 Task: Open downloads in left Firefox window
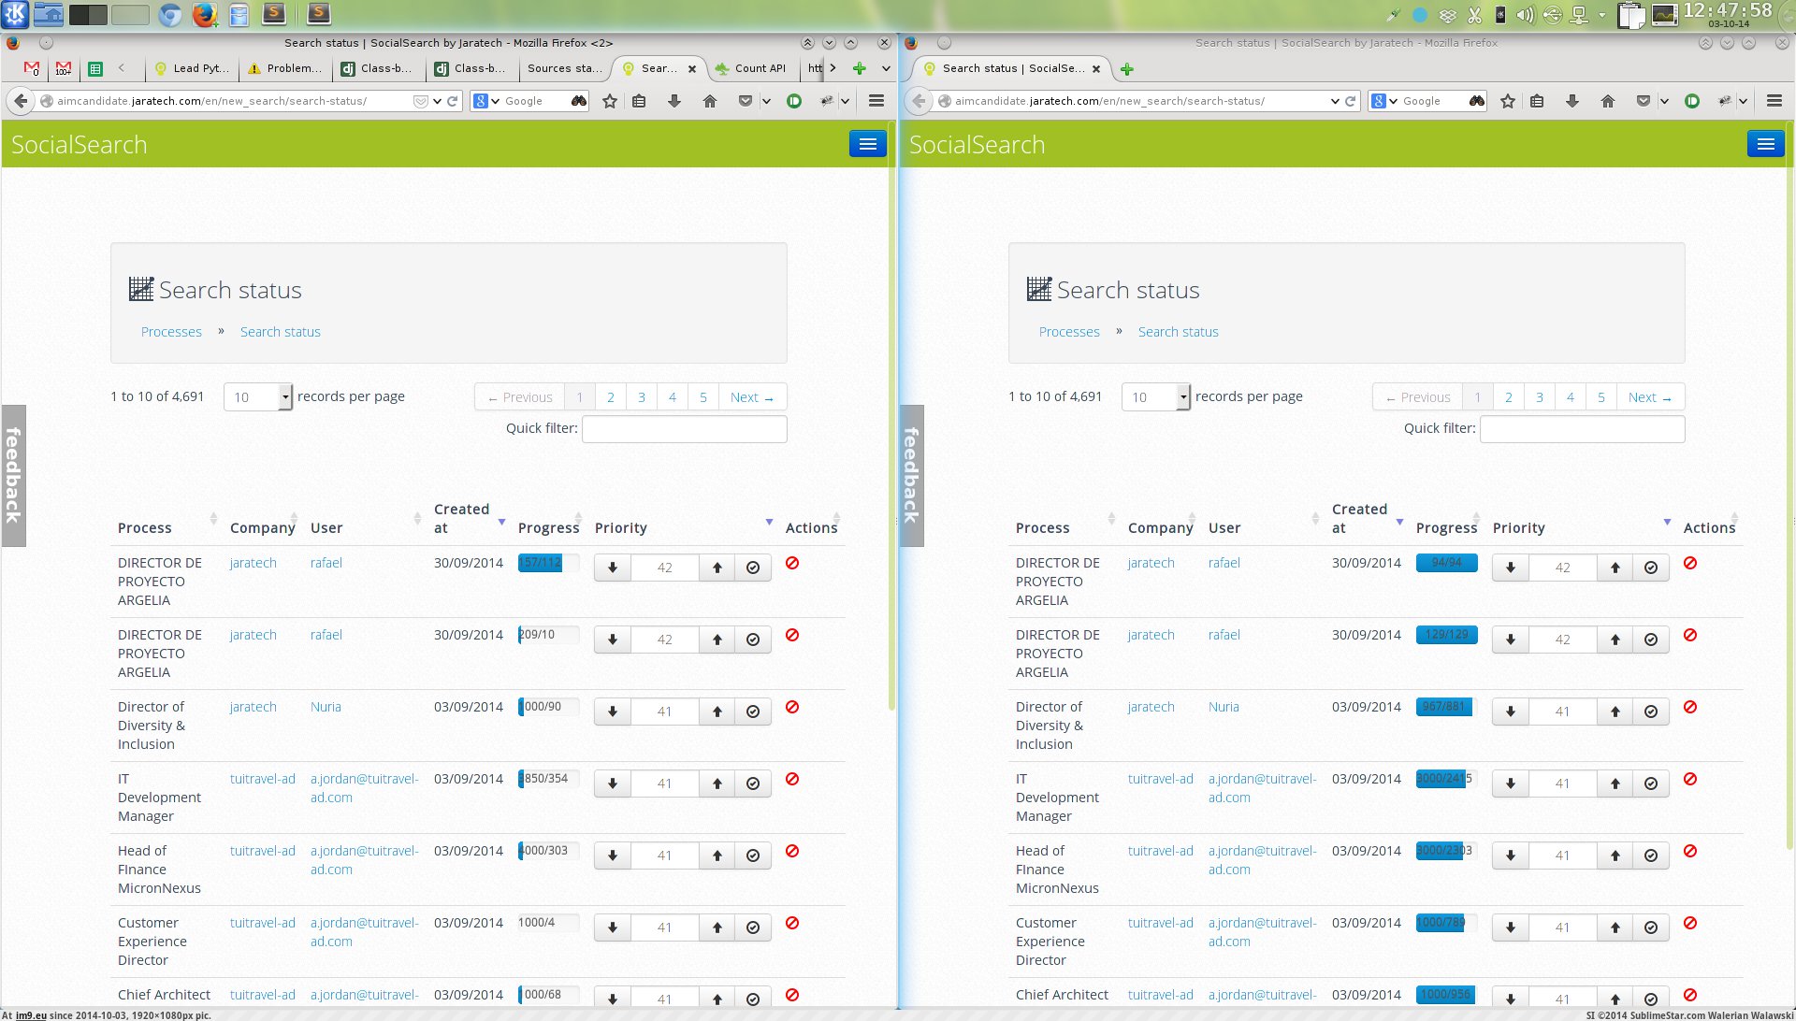point(674,101)
